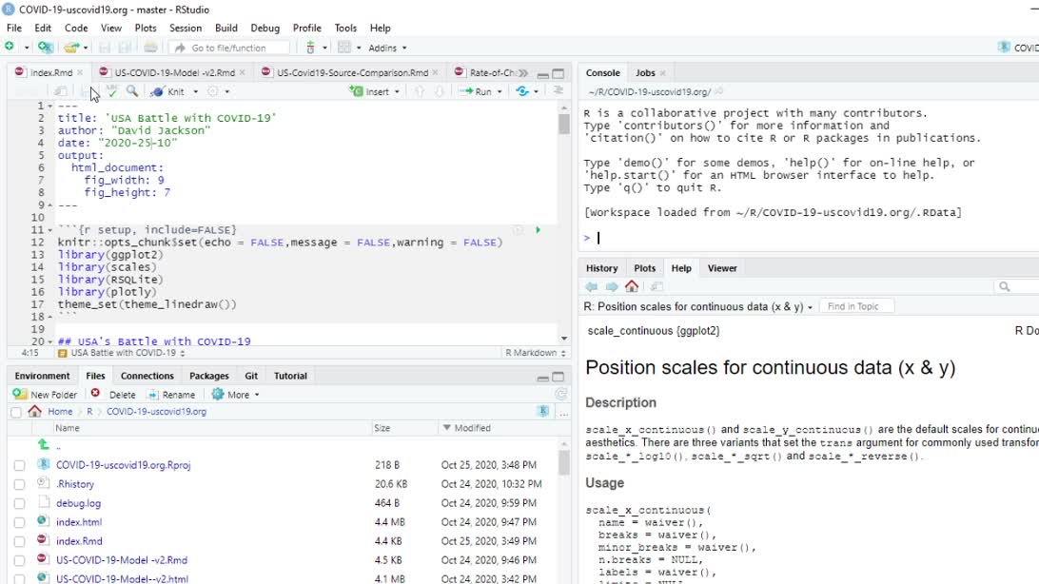The image size is (1039, 584).
Task: Toggle the document outline icon
Action: click(559, 90)
